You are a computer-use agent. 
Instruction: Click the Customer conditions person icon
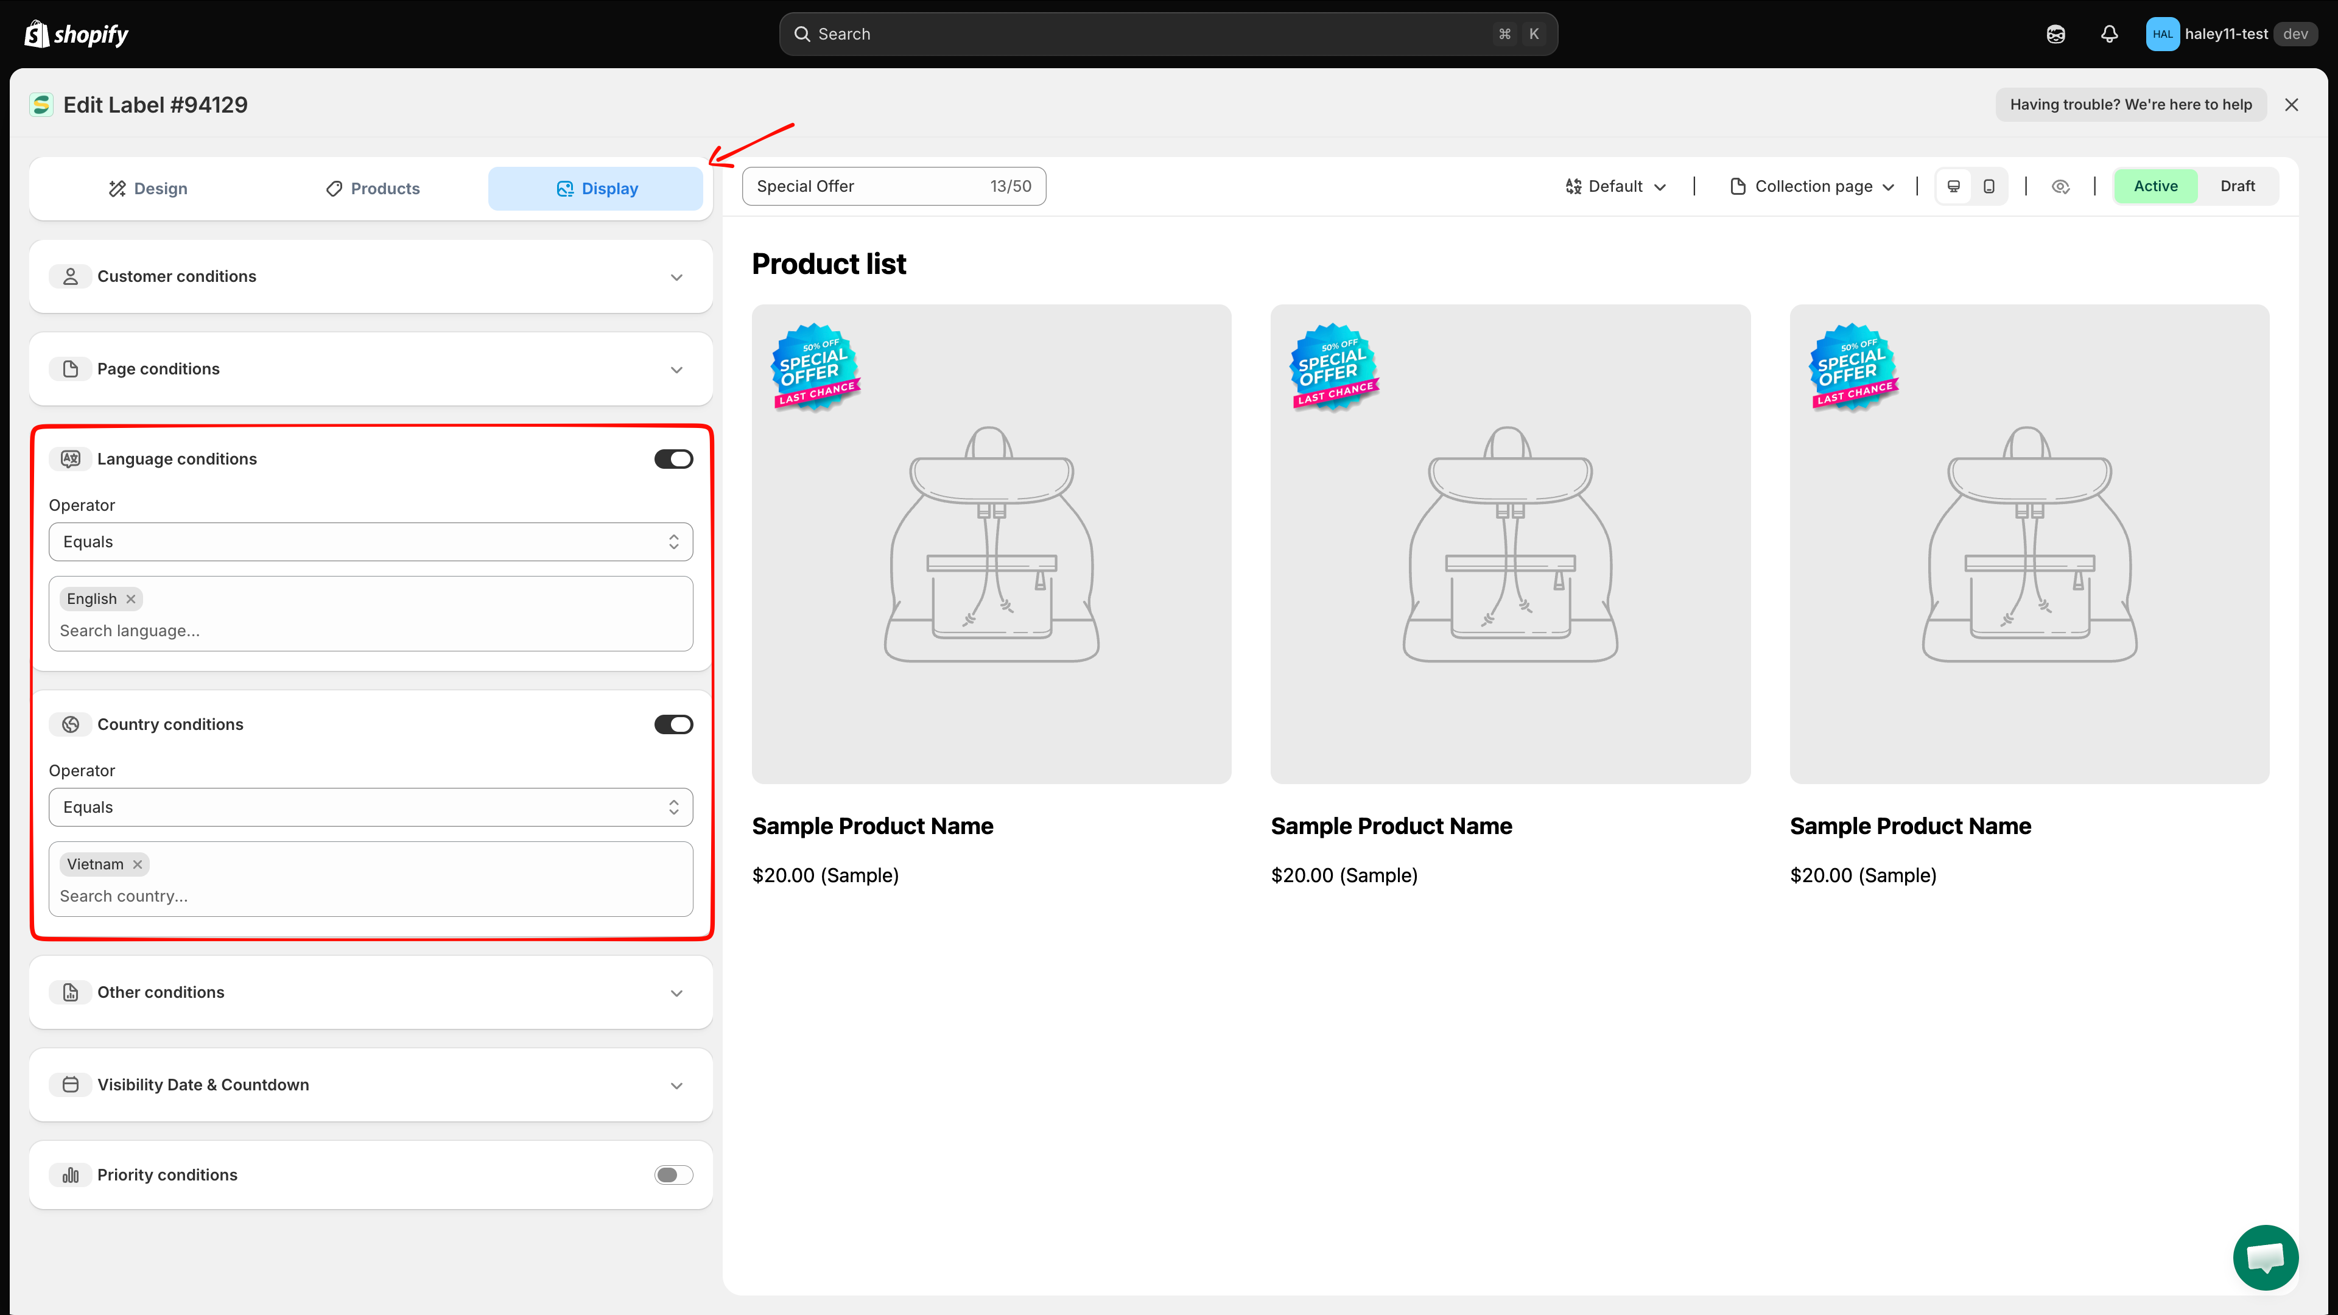point(70,276)
